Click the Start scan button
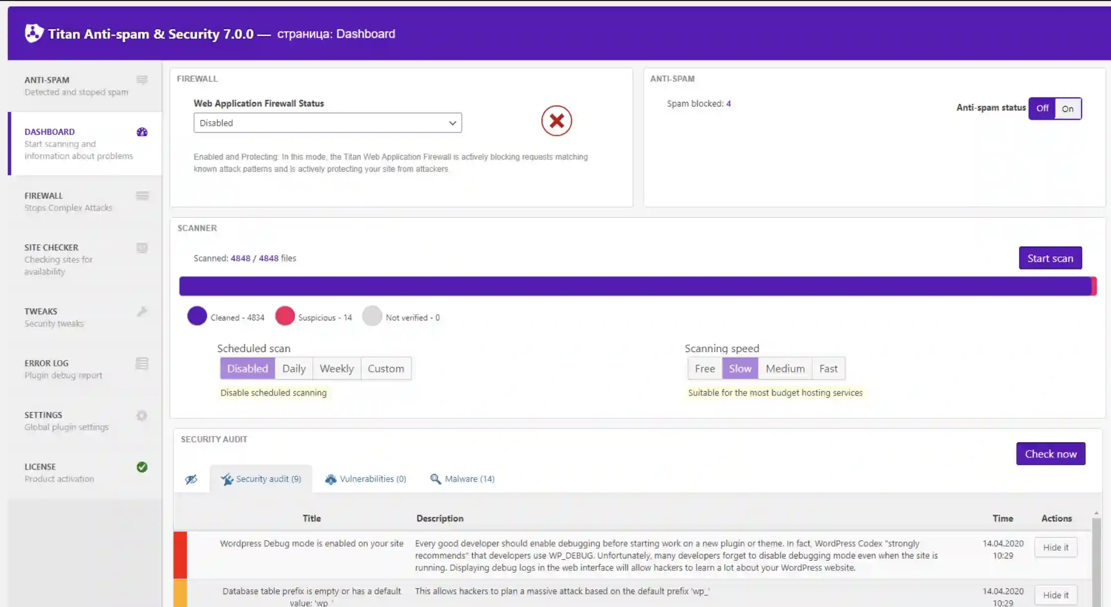Viewport: 1111px width, 607px height. [1050, 258]
